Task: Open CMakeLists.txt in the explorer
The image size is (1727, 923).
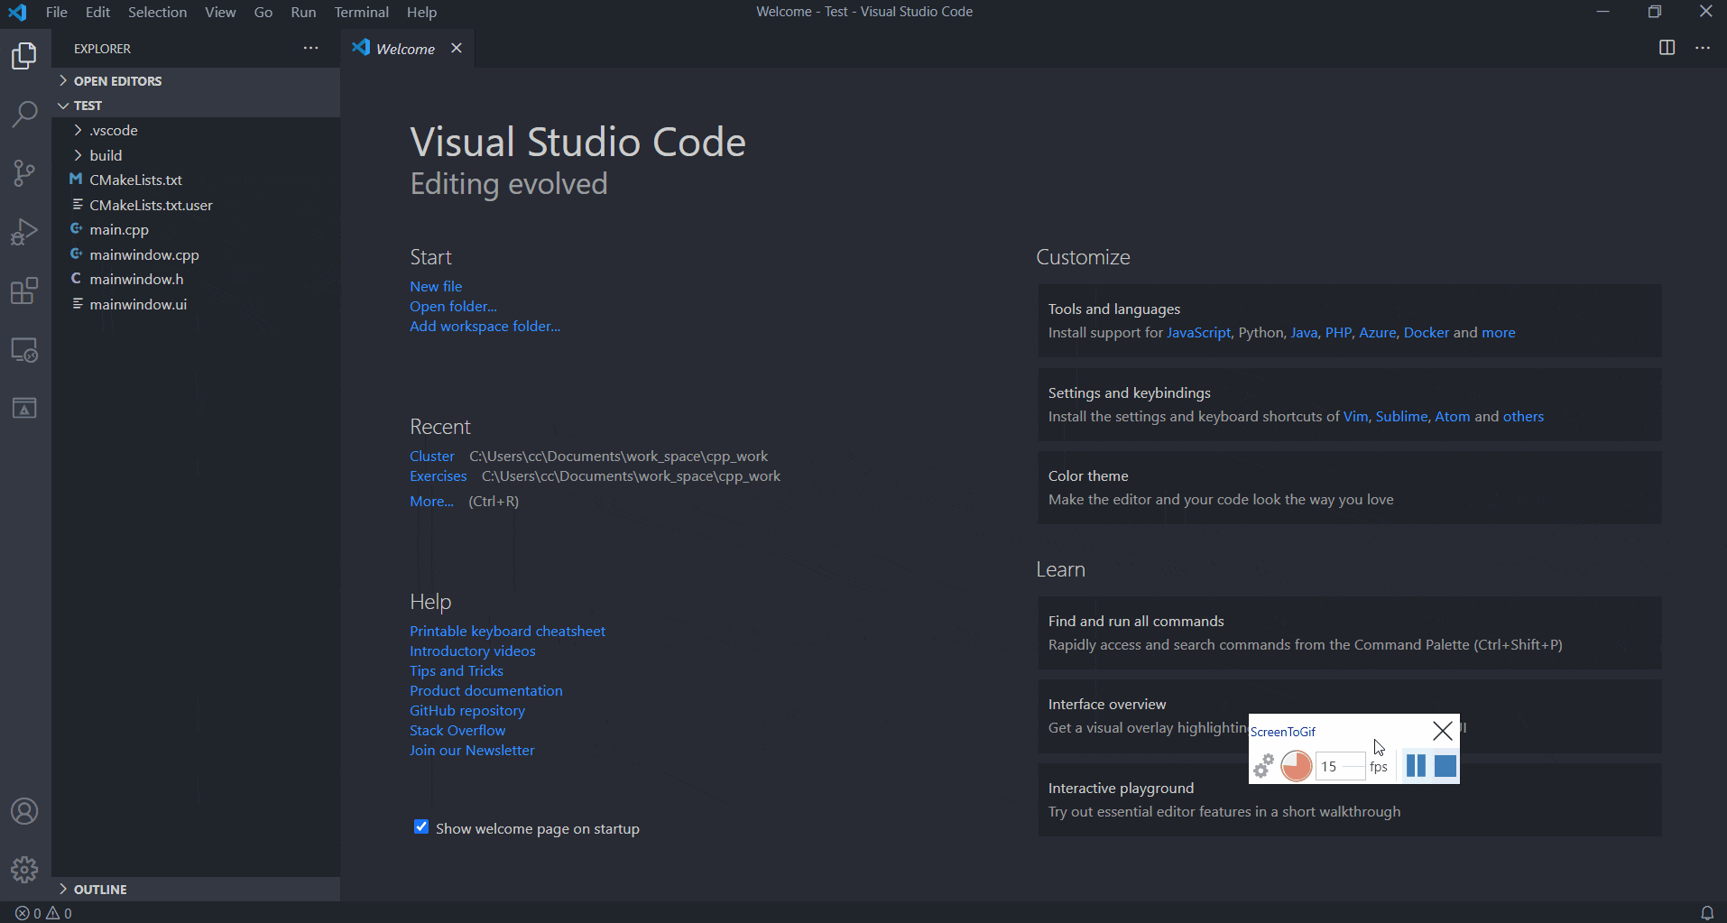Action: pyautogui.click(x=196, y=180)
